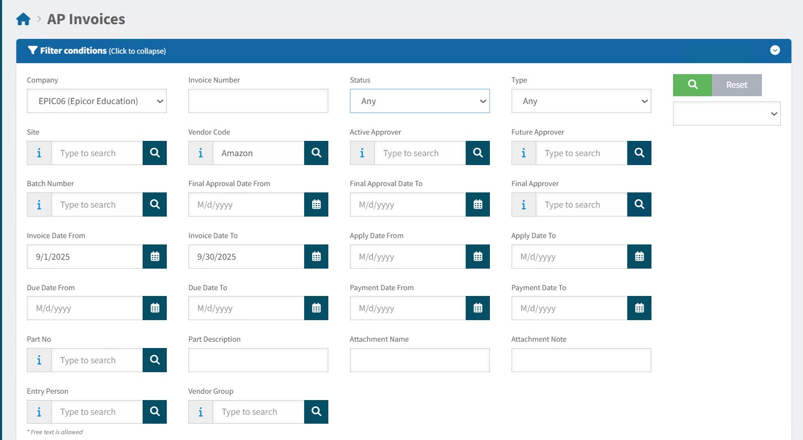This screenshot has height=440, width=803.
Task: Open the Due Date From calendar
Action: pos(155,308)
